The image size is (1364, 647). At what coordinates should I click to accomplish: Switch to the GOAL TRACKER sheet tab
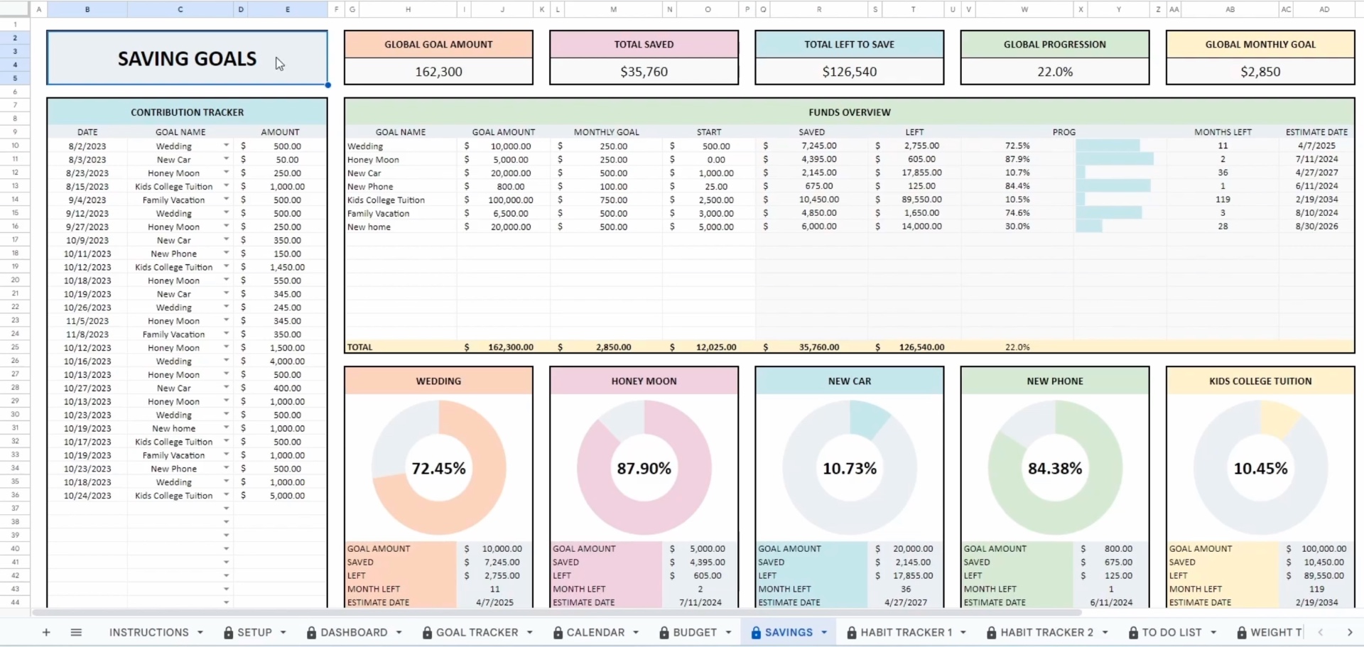click(477, 632)
